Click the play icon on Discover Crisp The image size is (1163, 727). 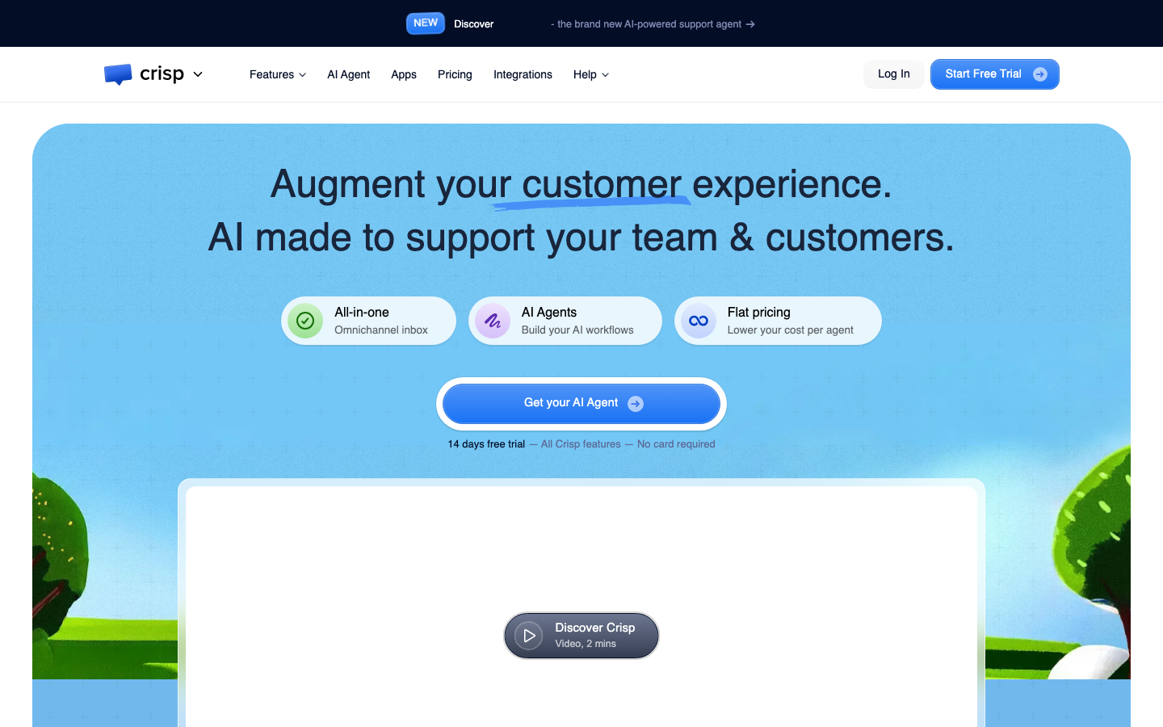[529, 636]
